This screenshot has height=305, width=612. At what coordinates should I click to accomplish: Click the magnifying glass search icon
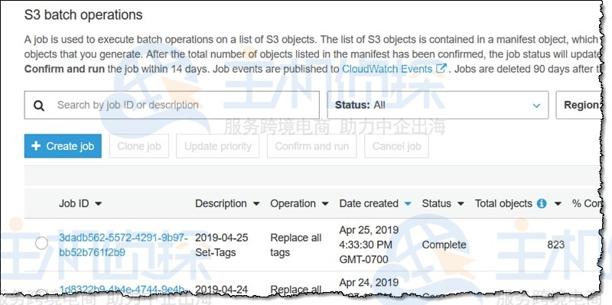click(39, 105)
